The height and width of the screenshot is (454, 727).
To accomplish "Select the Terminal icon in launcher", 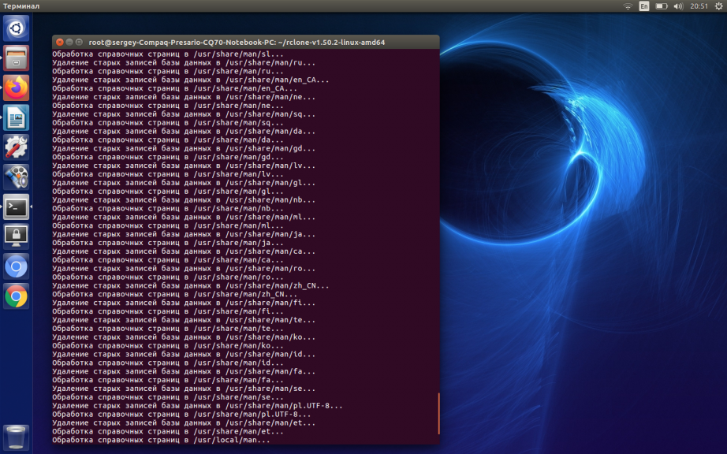I will point(16,207).
